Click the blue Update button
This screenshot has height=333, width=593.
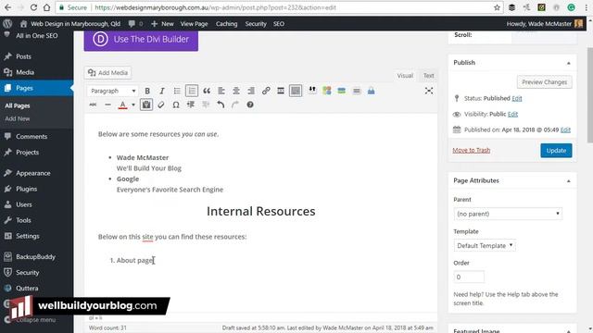[x=556, y=150]
